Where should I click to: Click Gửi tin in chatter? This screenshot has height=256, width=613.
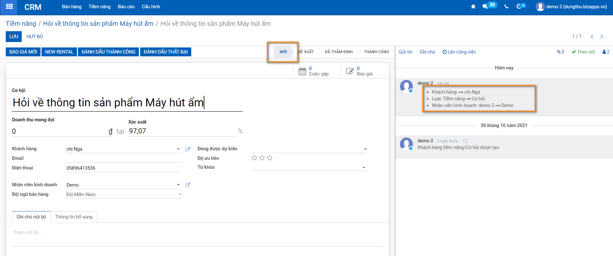(x=405, y=52)
